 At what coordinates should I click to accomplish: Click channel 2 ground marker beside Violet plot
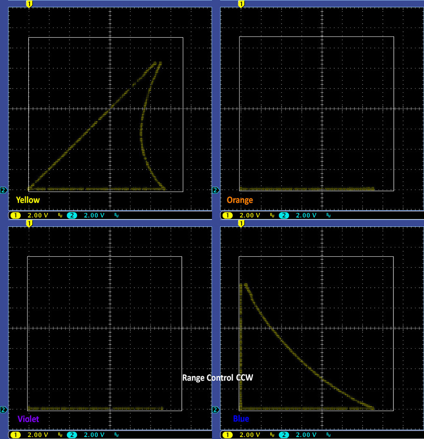[x=3, y=409]
